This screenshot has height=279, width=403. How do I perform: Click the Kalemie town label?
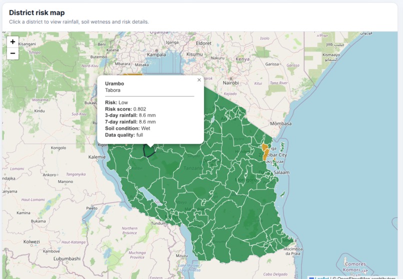(97, 157)
